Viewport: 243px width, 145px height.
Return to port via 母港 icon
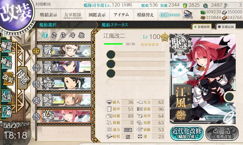point(23,77)
